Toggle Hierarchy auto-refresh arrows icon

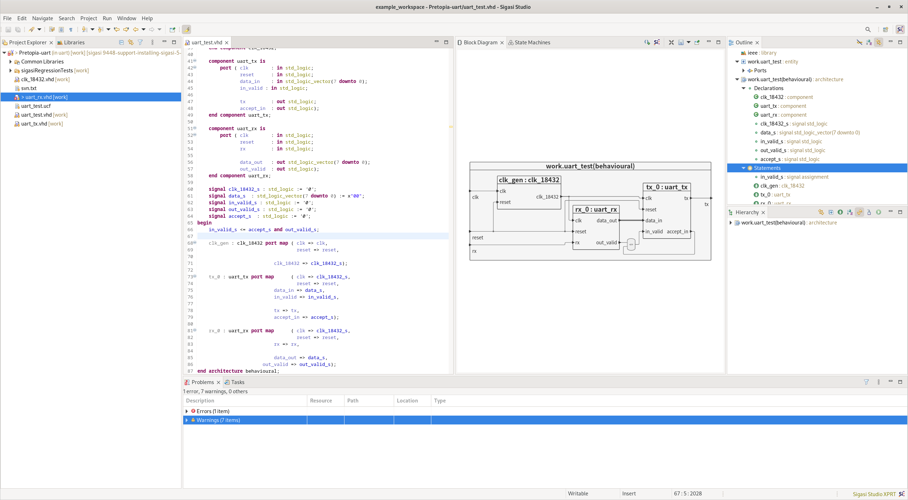click(x=859, y=212)
